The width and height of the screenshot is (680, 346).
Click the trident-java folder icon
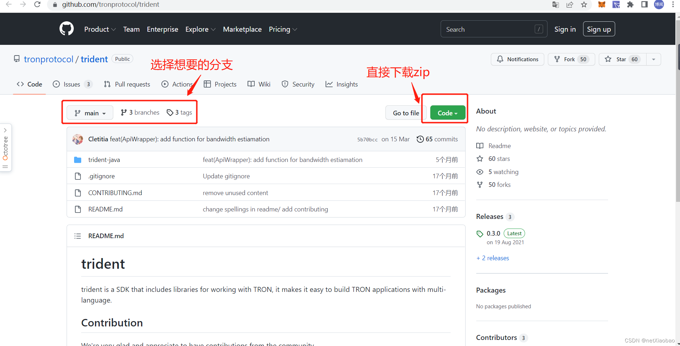click(78, 160)
